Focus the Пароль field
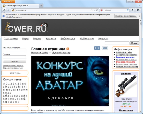This screenshot has height=114, width=143. point(15,57)
